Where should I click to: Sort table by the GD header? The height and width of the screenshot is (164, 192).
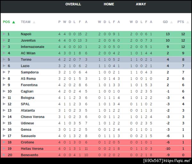(x=165, y=22)
